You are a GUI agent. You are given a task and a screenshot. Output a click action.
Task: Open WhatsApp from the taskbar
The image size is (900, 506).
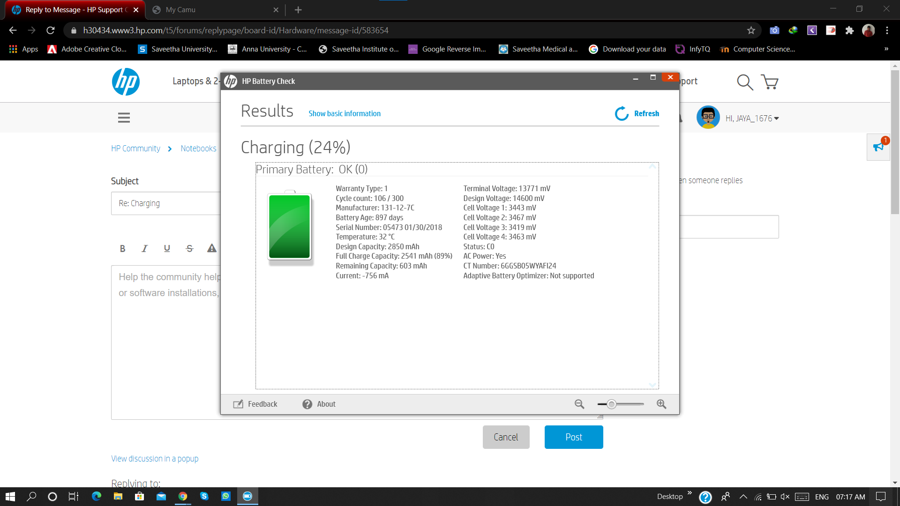[226, 496]
